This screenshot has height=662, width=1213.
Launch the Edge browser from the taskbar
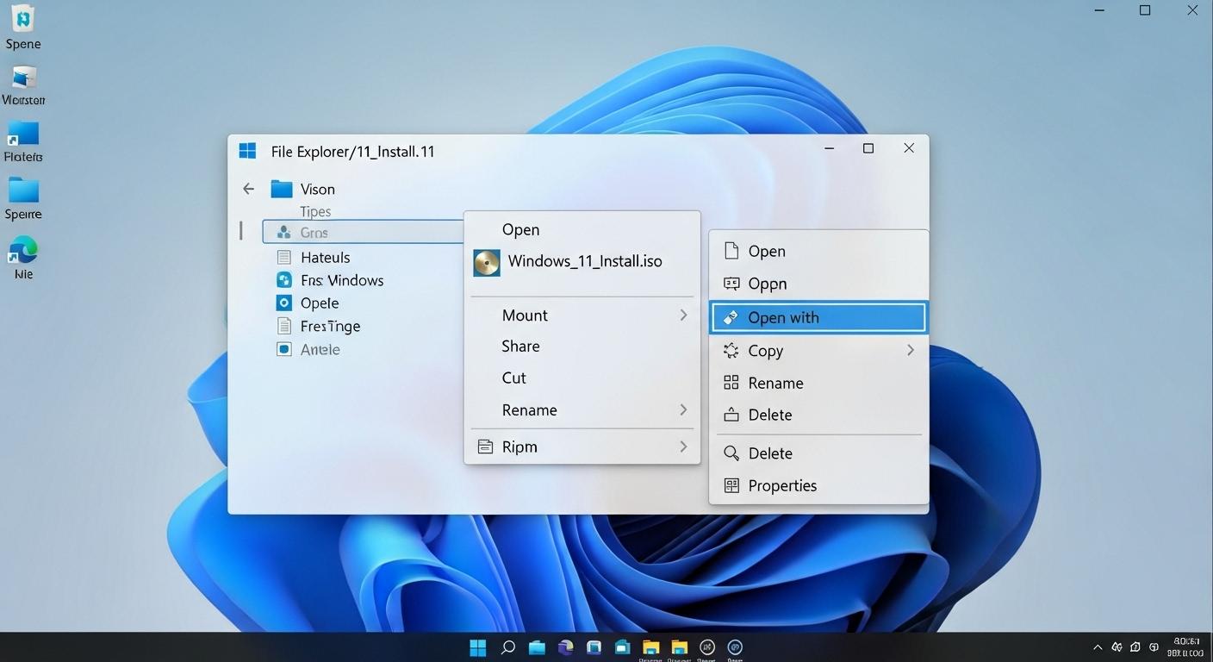(565, 647)
